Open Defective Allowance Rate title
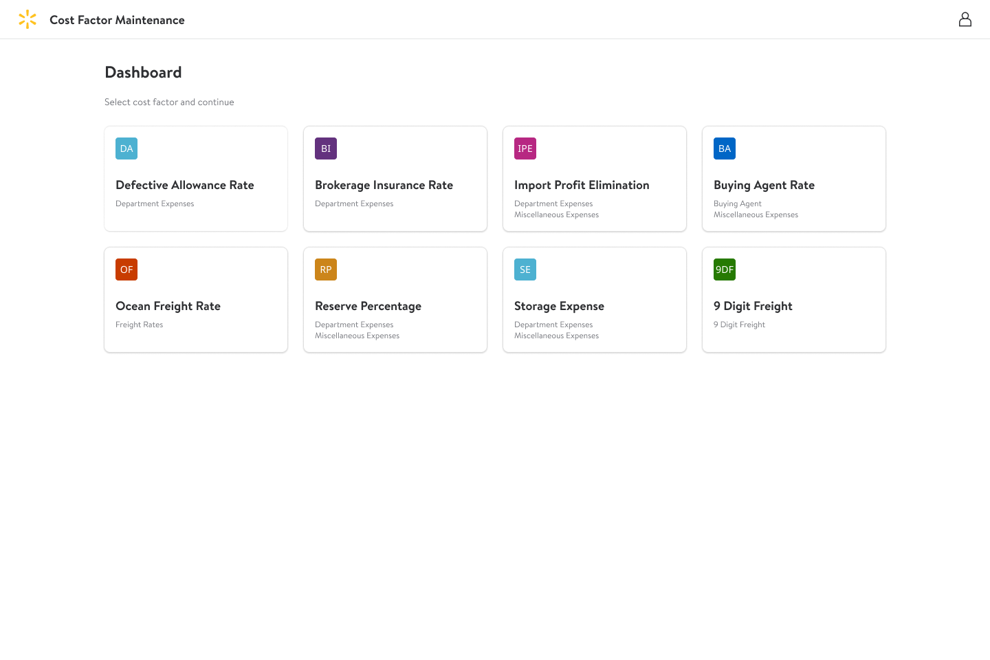 [185, 185]
